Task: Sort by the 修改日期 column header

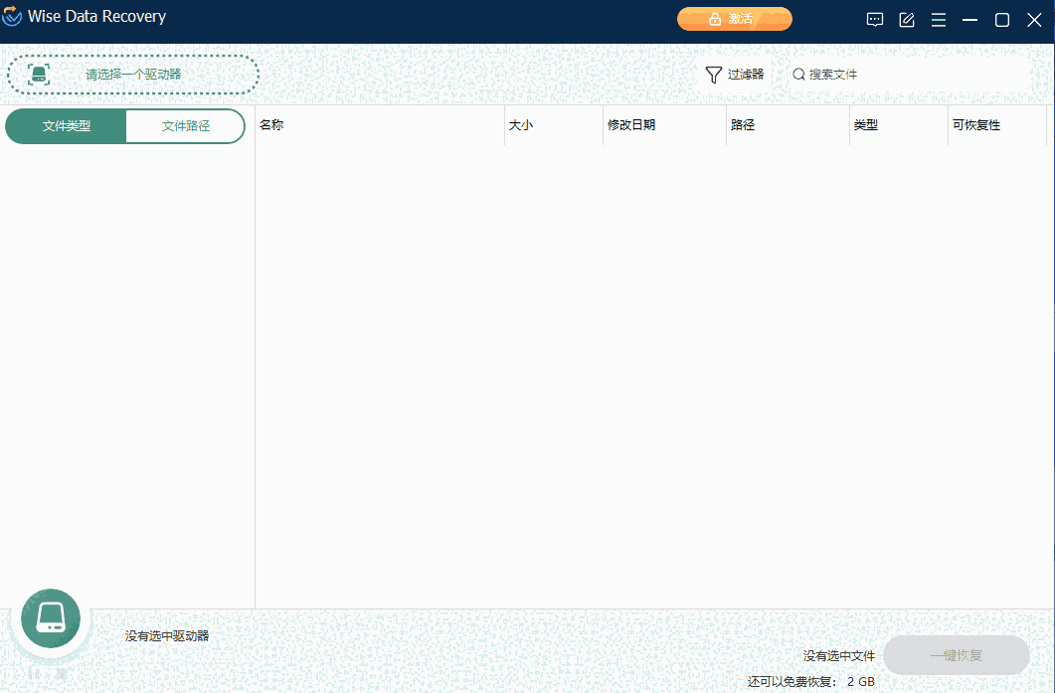Action: (x=628, y=124)
